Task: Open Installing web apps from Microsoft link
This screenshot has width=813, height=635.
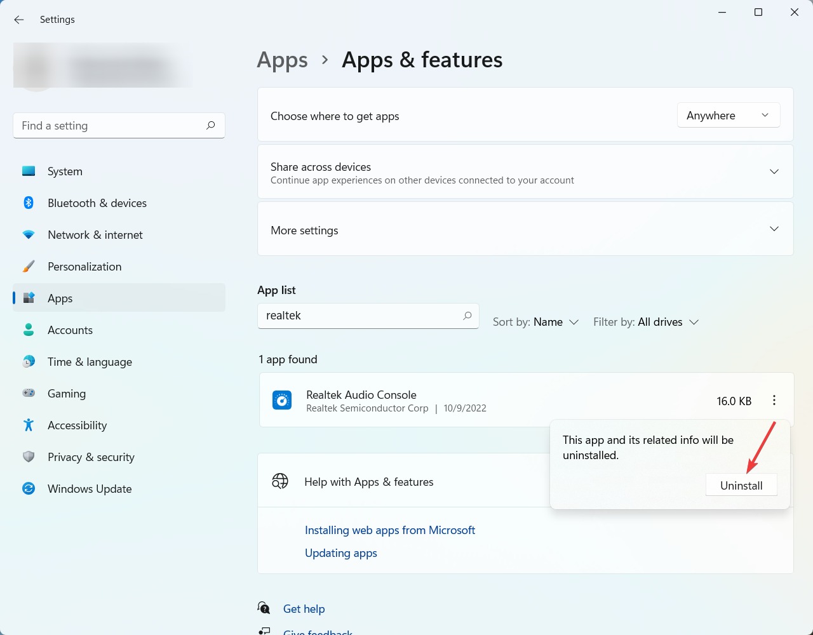Action: point(390,530)
